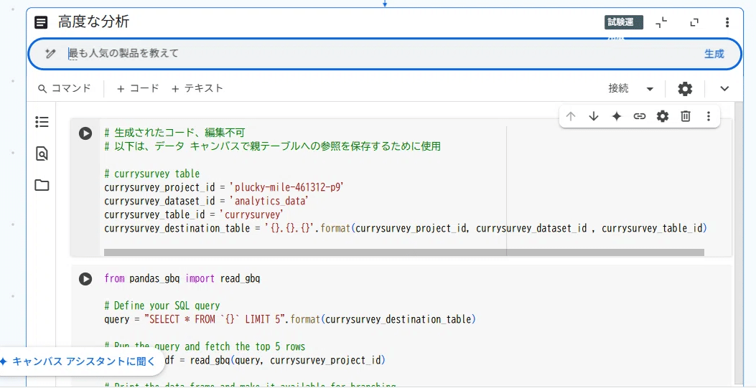This screenshot has width=756, height=388.
Task: Open the find and replace sidebar icon
Action: point(42,153)
